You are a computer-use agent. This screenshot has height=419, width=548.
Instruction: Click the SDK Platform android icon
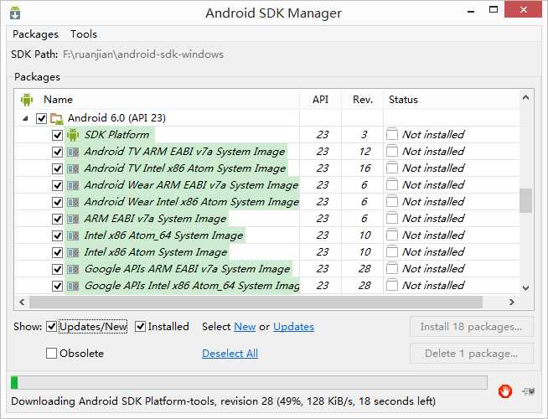coord(73,135)
